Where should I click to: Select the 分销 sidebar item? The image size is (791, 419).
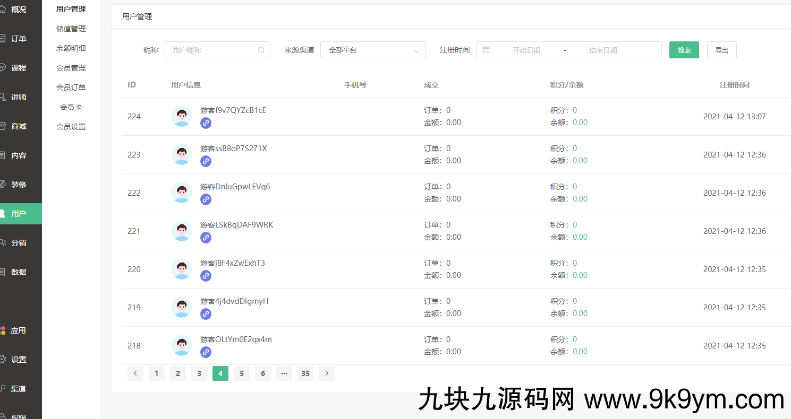click(18, 242)
